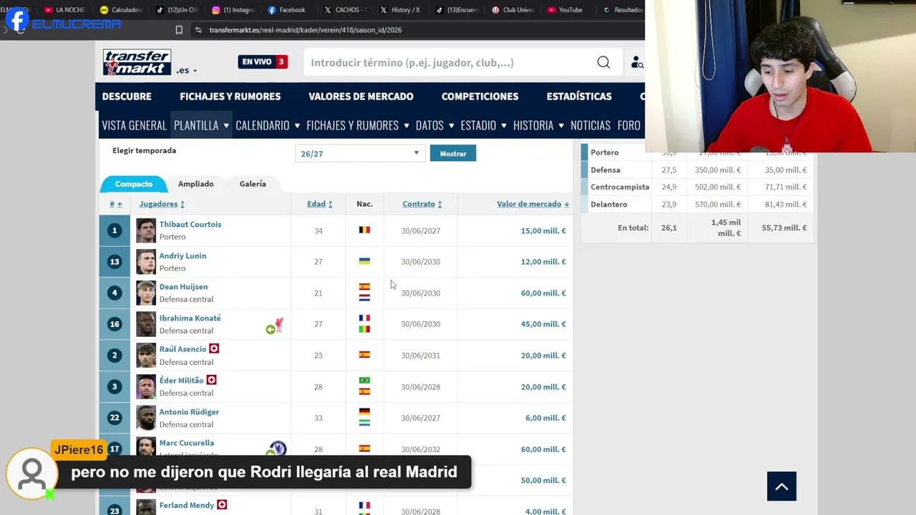Bookmark this page via the bookmark icon

tap(179, 30)
